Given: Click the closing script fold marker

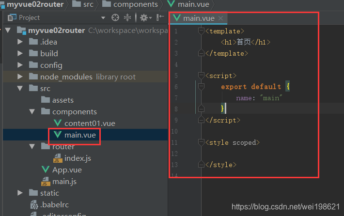Looking at the screenshot, I should pos(201,120).
